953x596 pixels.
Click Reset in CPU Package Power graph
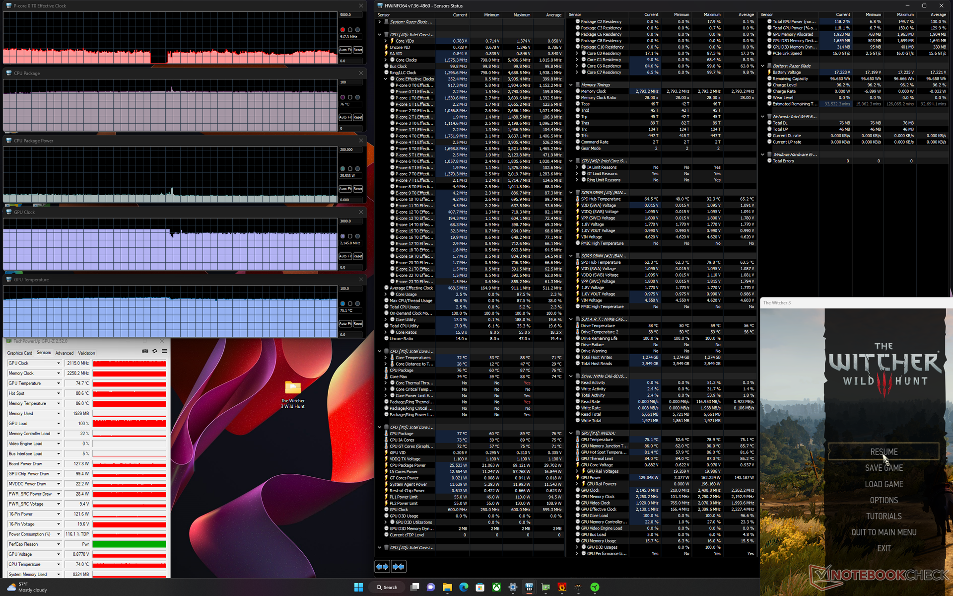(358, 189)
